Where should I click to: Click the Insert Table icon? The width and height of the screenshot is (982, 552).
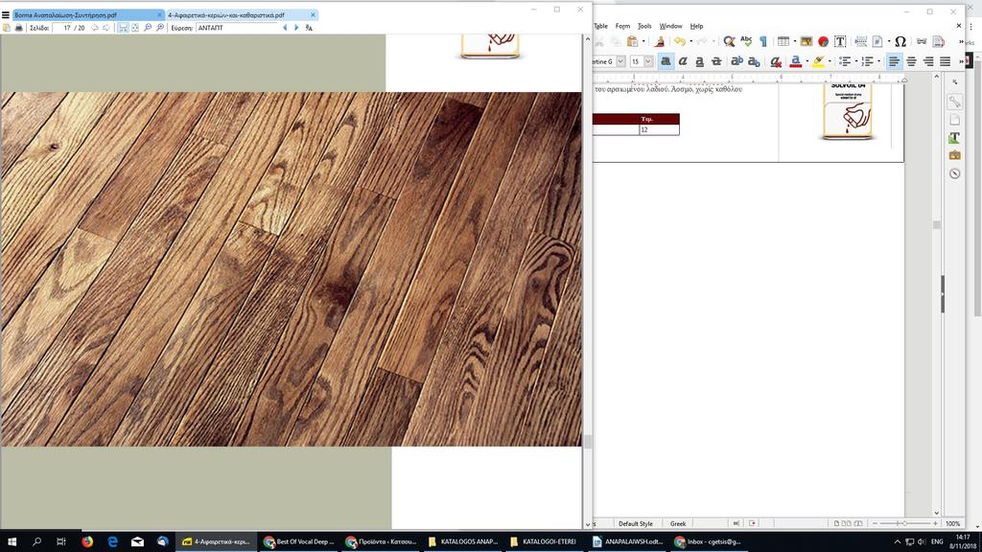coord(783,41)
